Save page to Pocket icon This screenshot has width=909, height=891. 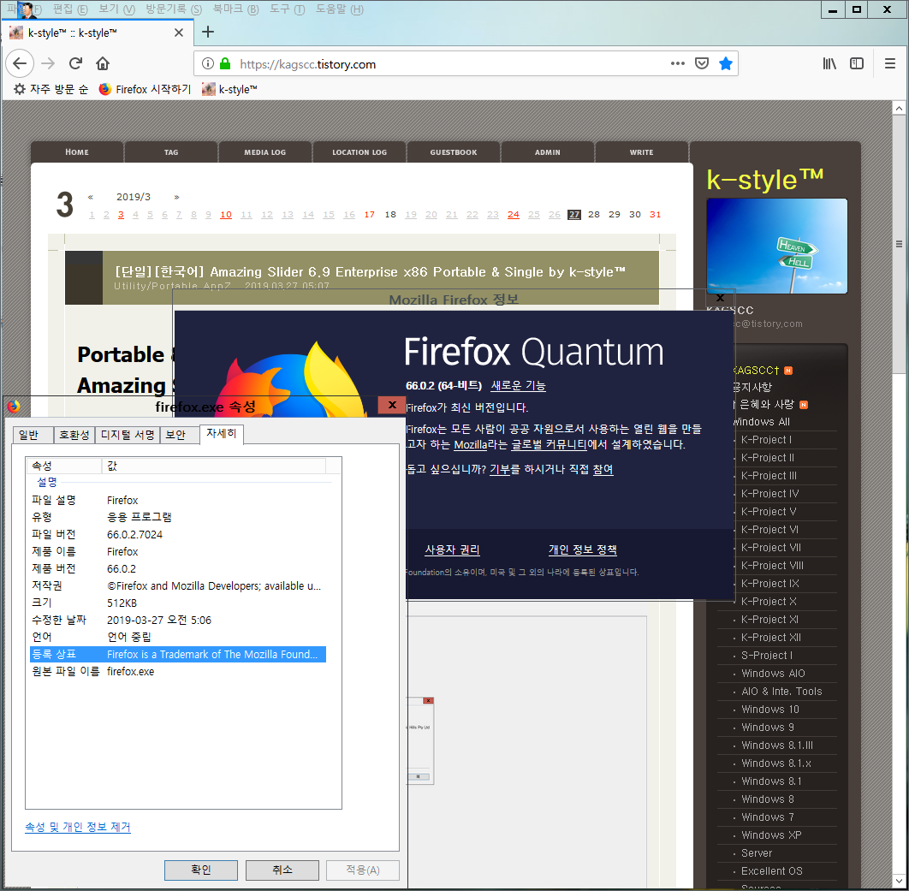pyautogui.click(x=702, y=64)
